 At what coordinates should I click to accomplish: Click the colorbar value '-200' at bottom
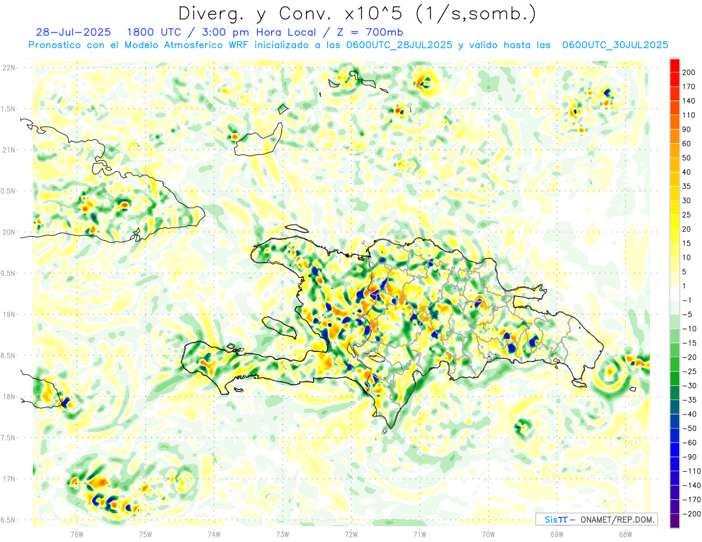[x=692, y=514]
